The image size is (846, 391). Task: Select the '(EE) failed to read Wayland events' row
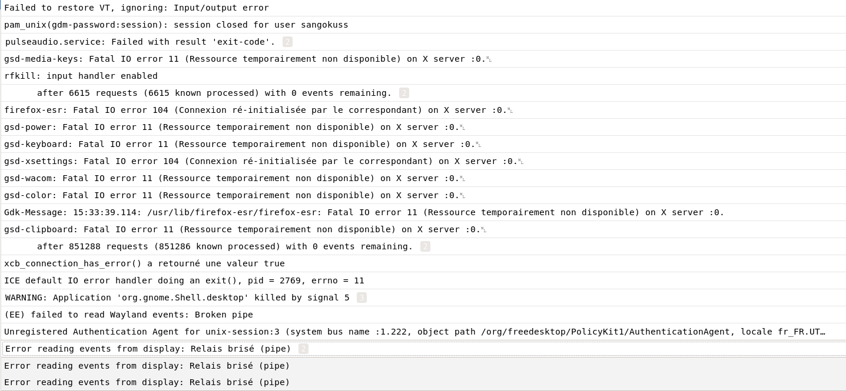tap(128, 315)
